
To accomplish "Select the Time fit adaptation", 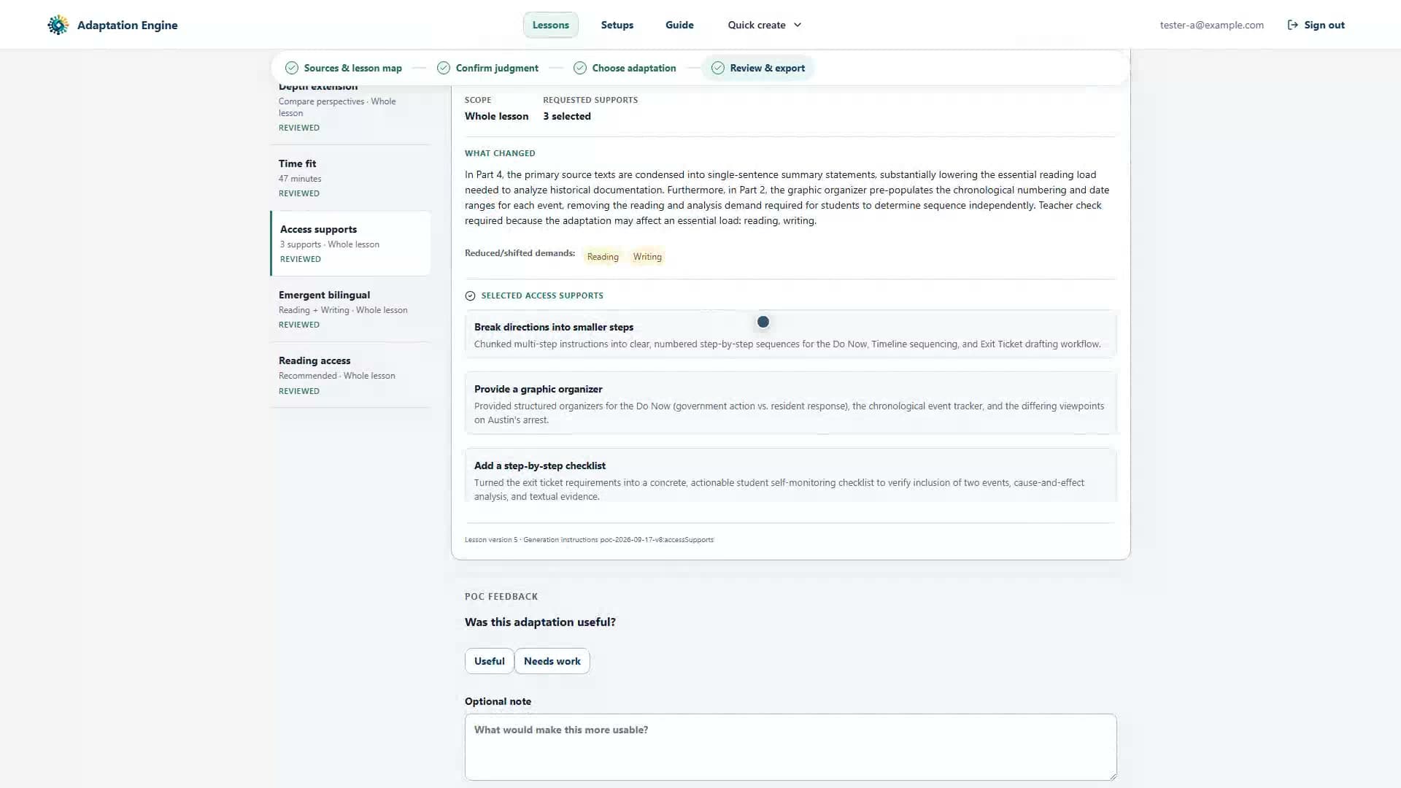I will click(x=350, y=178).
